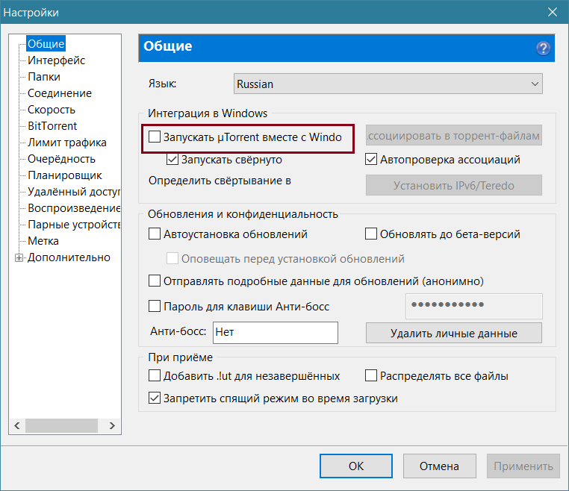Open Интерфейс settings section
Image resolution: width=569 pixels, height=491 pixels.
56,60
